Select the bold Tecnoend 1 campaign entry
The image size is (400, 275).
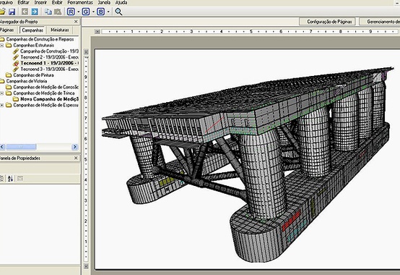point(50,63)
